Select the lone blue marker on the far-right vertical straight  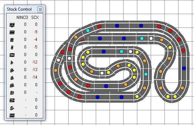(184, 68)
